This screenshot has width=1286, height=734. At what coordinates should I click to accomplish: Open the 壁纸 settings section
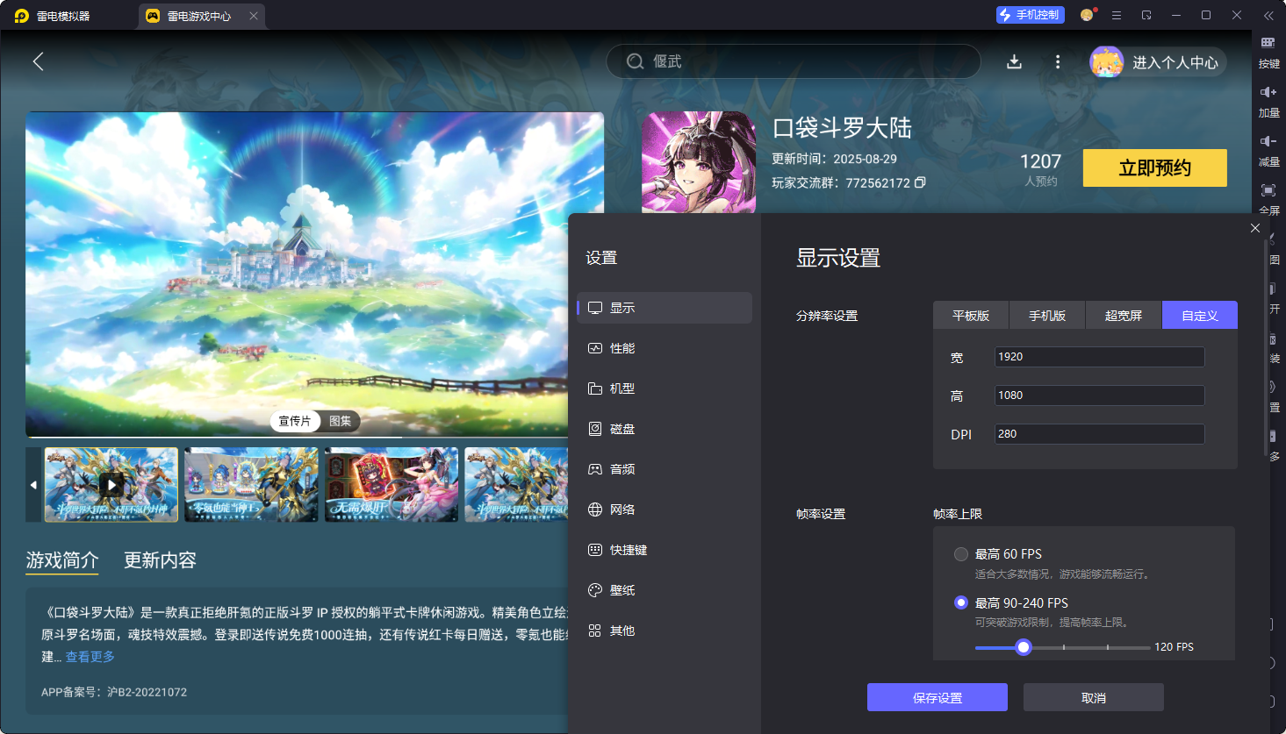tap(665, 590)
